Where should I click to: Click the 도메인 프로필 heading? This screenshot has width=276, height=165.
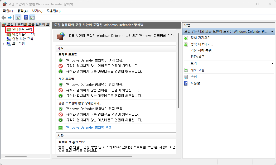pyautogui.click(x=68, y=54)
